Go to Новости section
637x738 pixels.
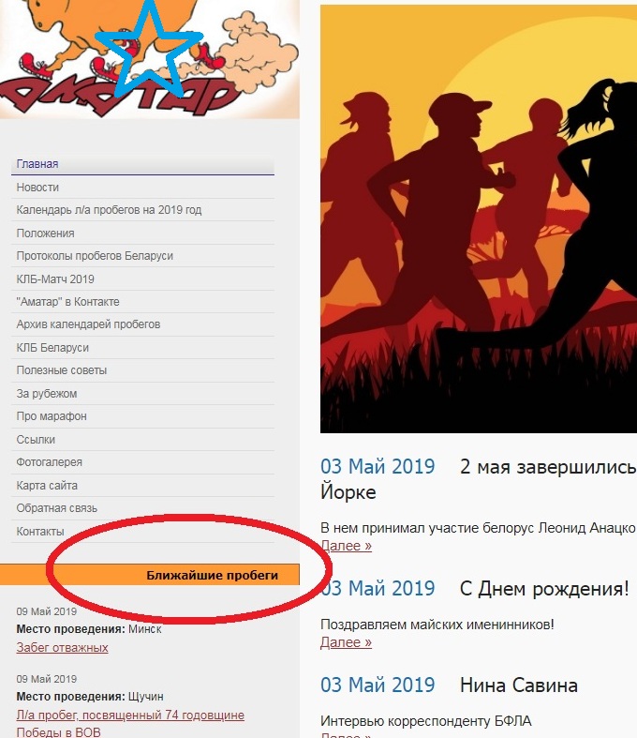(x=37, y=188)
